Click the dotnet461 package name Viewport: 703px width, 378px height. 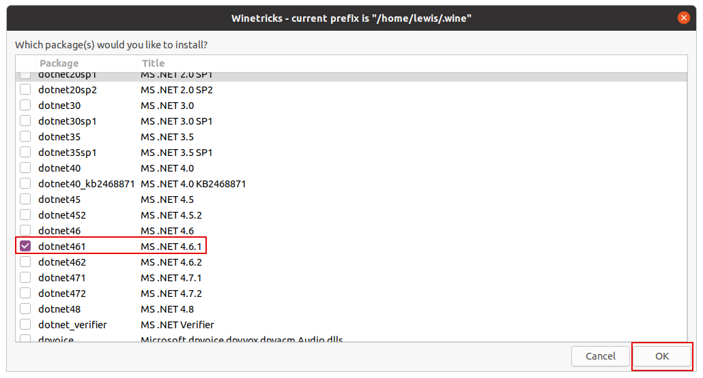coord(62,247)
